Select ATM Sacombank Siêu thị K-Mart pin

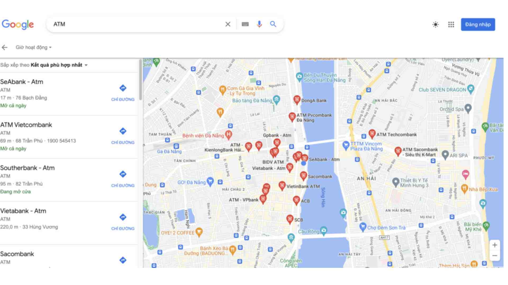(398, 151)
